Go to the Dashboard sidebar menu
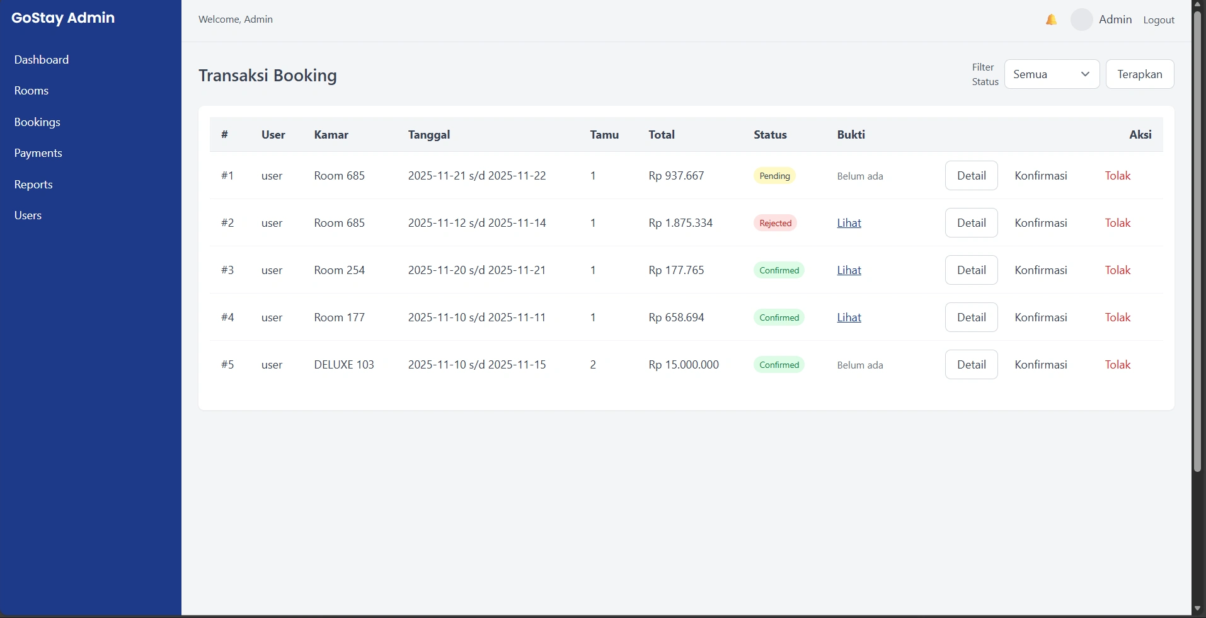The width and height of the screenshot is (1206, 618). 42,60
